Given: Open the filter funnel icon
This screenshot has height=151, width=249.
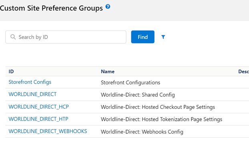Looking at the screenshot, I should [x=163, y=37].
